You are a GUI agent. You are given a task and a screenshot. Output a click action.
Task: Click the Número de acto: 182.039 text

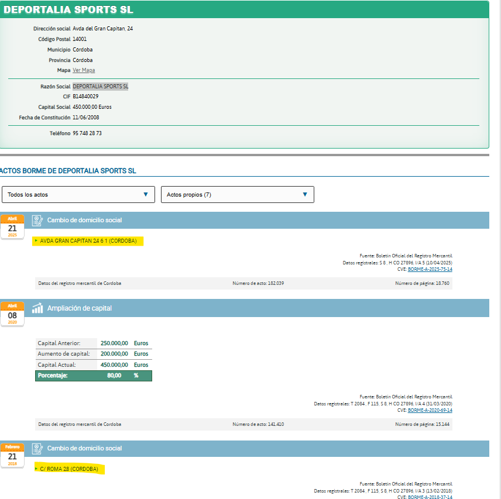(x=258, y=283)
